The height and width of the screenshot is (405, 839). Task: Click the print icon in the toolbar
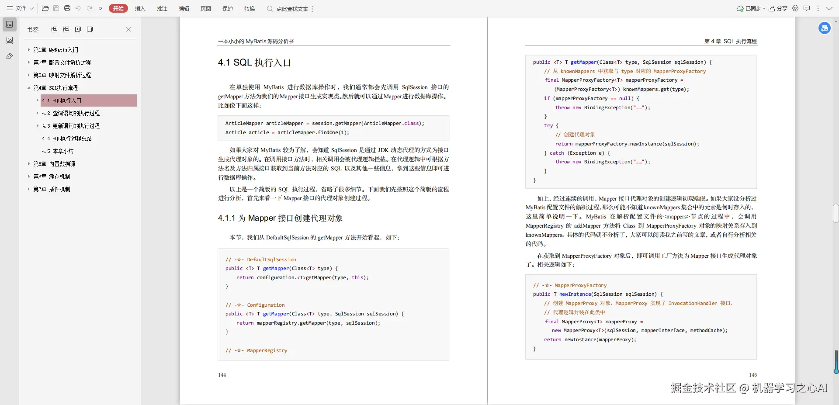coord(67,8)
